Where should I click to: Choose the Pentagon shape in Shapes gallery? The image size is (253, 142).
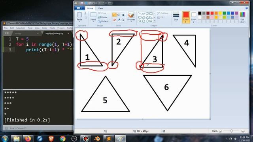(143, 21)
